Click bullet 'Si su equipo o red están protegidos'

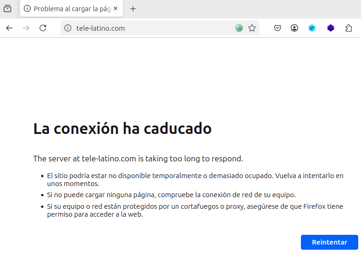click(195, 210)
